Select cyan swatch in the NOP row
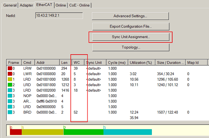 10,96
